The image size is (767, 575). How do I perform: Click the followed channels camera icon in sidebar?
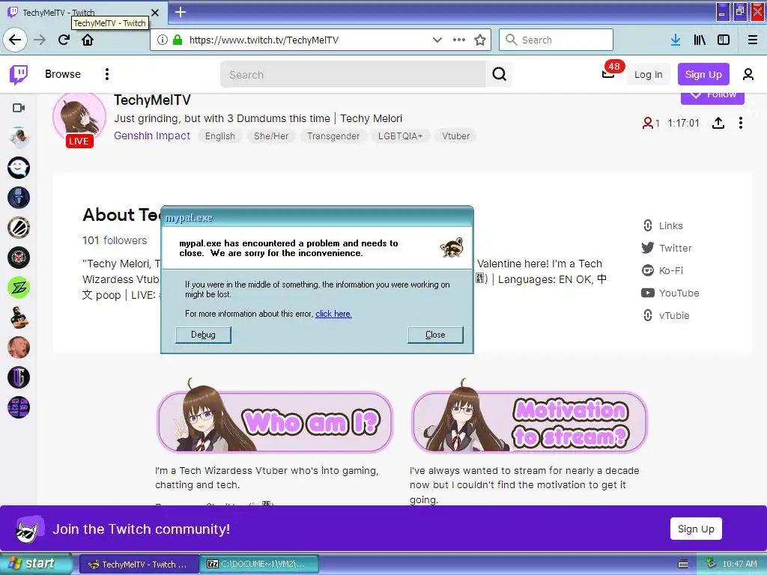click(19, 108)
